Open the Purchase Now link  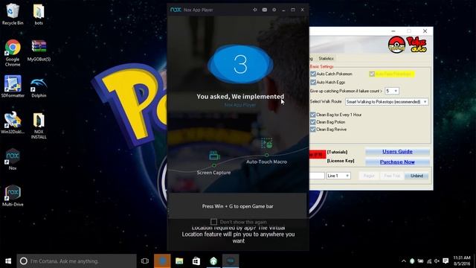click(397, 162)
